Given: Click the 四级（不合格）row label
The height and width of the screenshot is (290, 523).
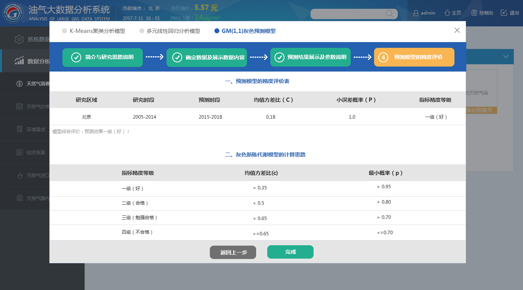Looking at the screenshot, I should (137, 232).
